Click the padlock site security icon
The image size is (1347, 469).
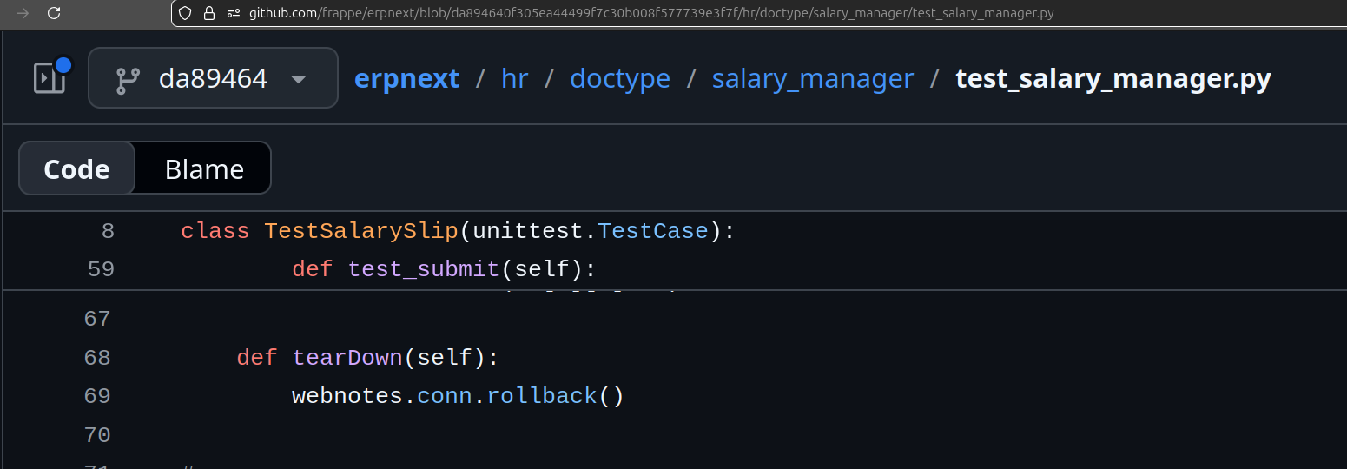tap(208, 13)
